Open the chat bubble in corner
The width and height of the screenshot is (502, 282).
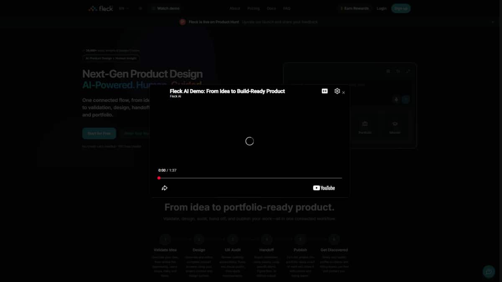click(x=488, y=272)
